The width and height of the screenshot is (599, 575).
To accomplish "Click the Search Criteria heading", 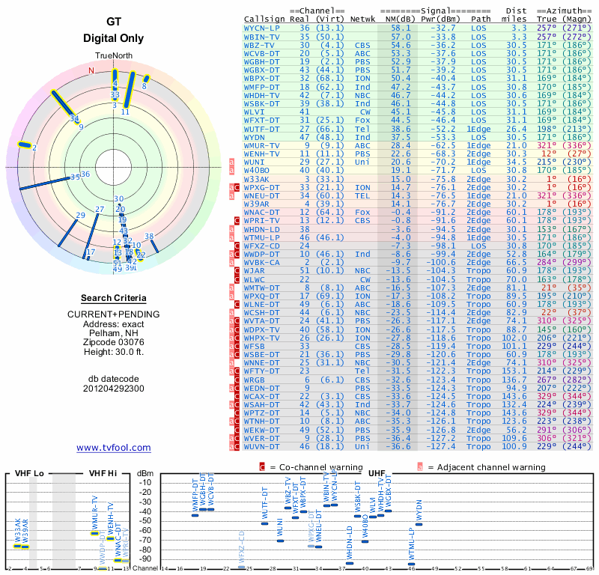I will pos(114,298).
